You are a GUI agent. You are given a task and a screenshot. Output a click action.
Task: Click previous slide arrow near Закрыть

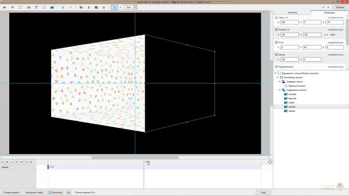323,7
